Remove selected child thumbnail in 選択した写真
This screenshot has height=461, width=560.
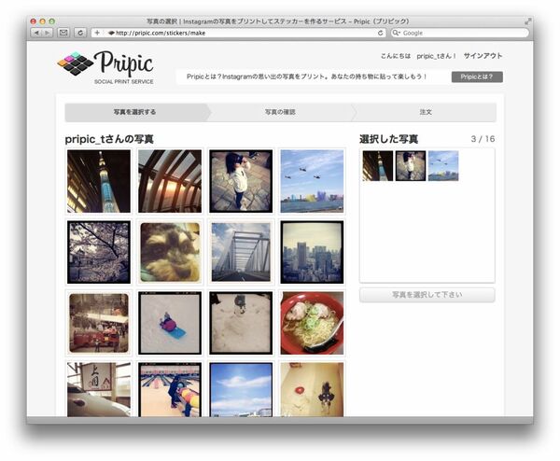click(411, 166)
